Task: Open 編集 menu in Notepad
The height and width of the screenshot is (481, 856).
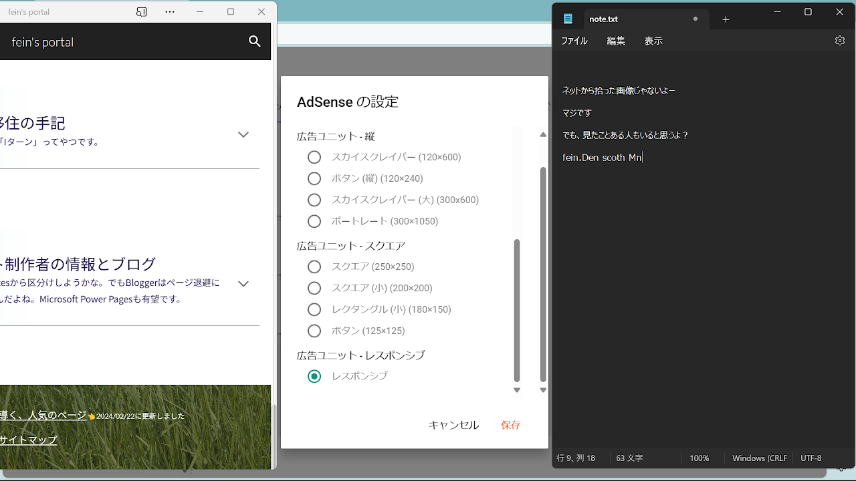Action: (616, 41)
